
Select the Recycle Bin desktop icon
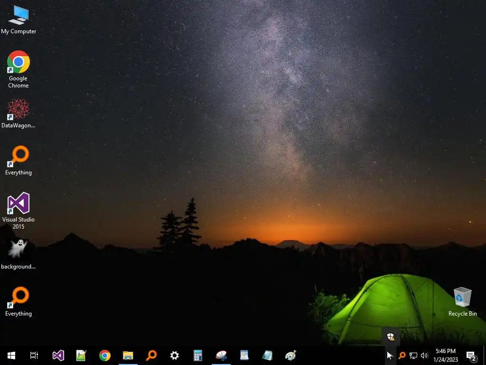tap(462, 302)
